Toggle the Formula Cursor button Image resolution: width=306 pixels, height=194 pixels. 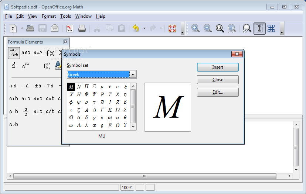[x=259, y=28]
